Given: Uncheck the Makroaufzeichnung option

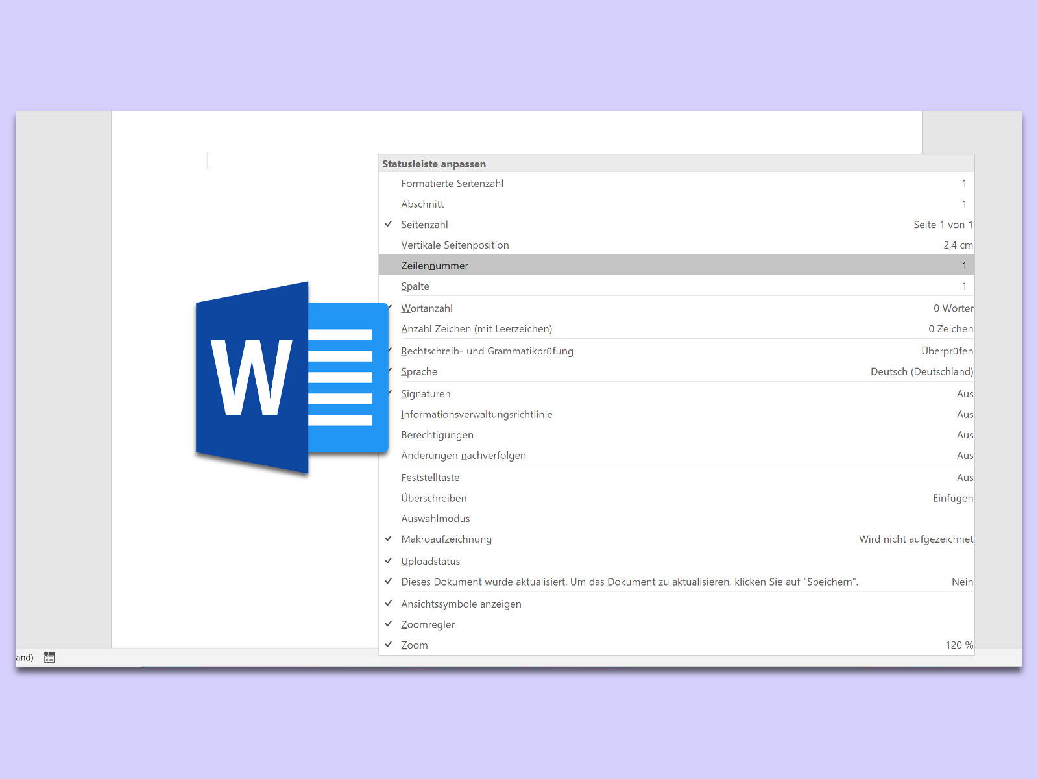Looking at the screenshot, I should point(676,539).
